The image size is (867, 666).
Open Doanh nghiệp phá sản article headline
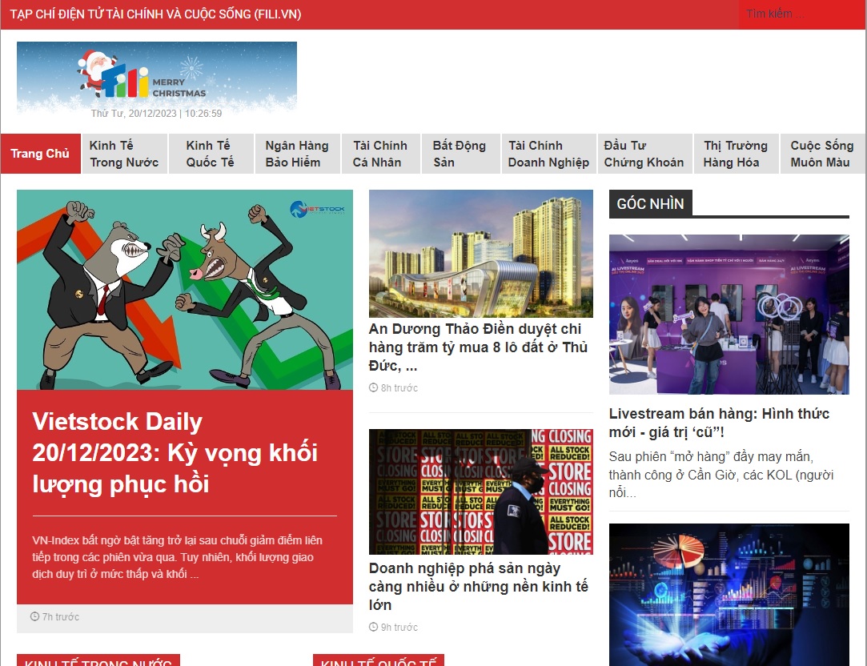[478, 587]
